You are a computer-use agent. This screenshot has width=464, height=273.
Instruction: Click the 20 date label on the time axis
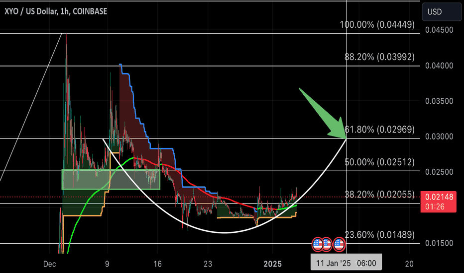pos(409,264)
